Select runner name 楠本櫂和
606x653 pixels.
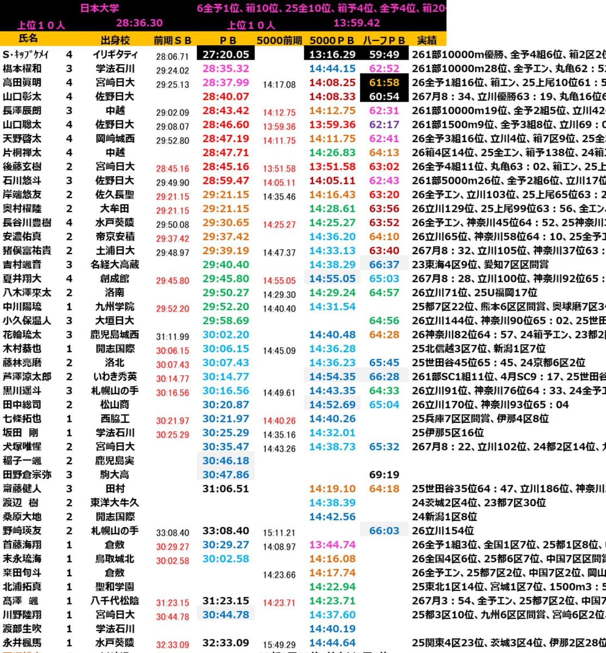point(22,69)
